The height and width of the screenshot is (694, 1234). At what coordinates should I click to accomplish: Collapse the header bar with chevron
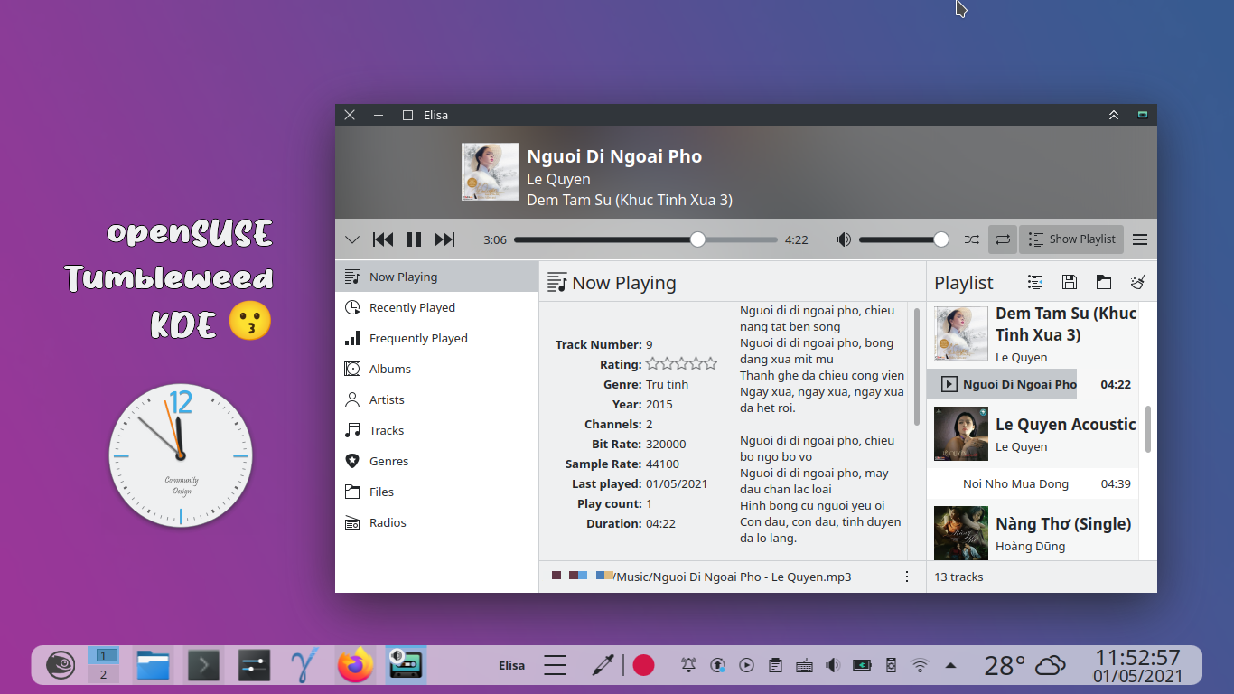click(x=352, y=239)
